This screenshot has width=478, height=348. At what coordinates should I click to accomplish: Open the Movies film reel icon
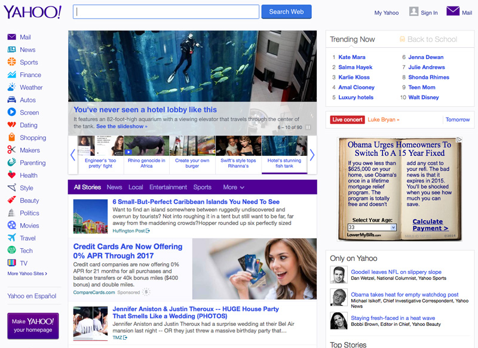tap(11, 225)
